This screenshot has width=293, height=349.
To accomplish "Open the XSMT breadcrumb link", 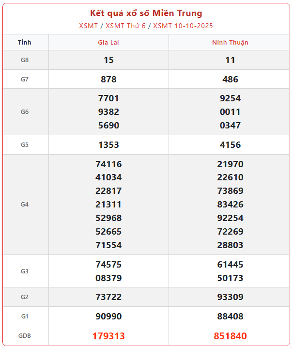I will 89,26.
